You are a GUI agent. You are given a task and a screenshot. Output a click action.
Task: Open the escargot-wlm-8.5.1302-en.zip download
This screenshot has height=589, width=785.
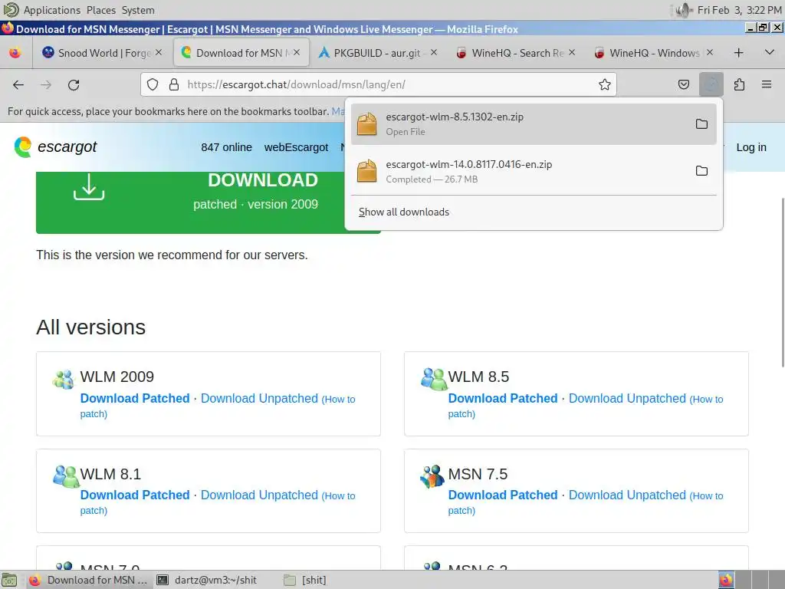pyautogui.click(x=519, y=123)
